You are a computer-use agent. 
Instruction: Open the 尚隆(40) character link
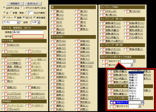85,41
